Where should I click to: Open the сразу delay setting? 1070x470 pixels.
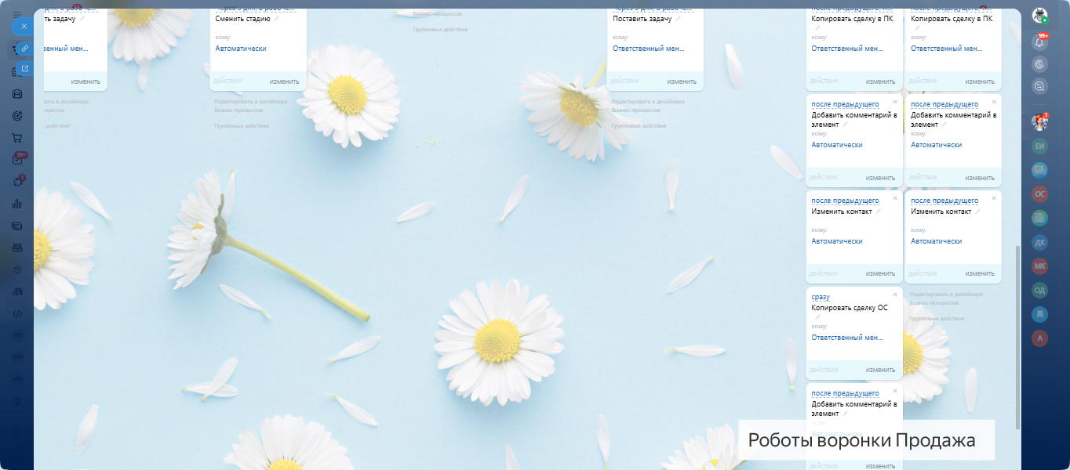coord(821,297)
